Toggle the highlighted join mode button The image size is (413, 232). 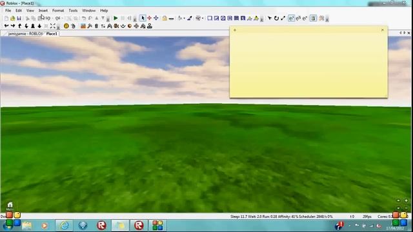coord(291,18)
